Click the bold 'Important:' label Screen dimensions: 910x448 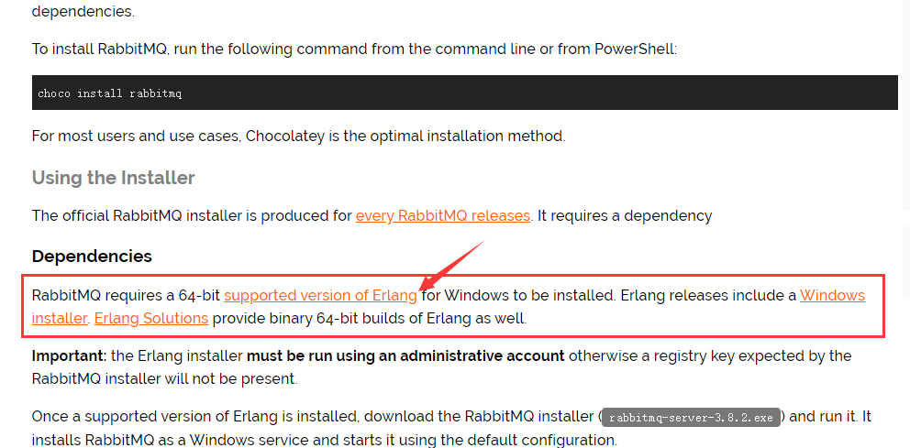[x=69, y=355]
